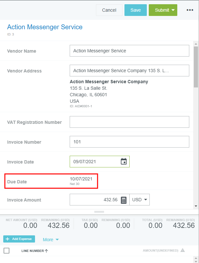Click the Vendor Name input field
Viewport: 199px width, 263px height.
coord(129,51)
